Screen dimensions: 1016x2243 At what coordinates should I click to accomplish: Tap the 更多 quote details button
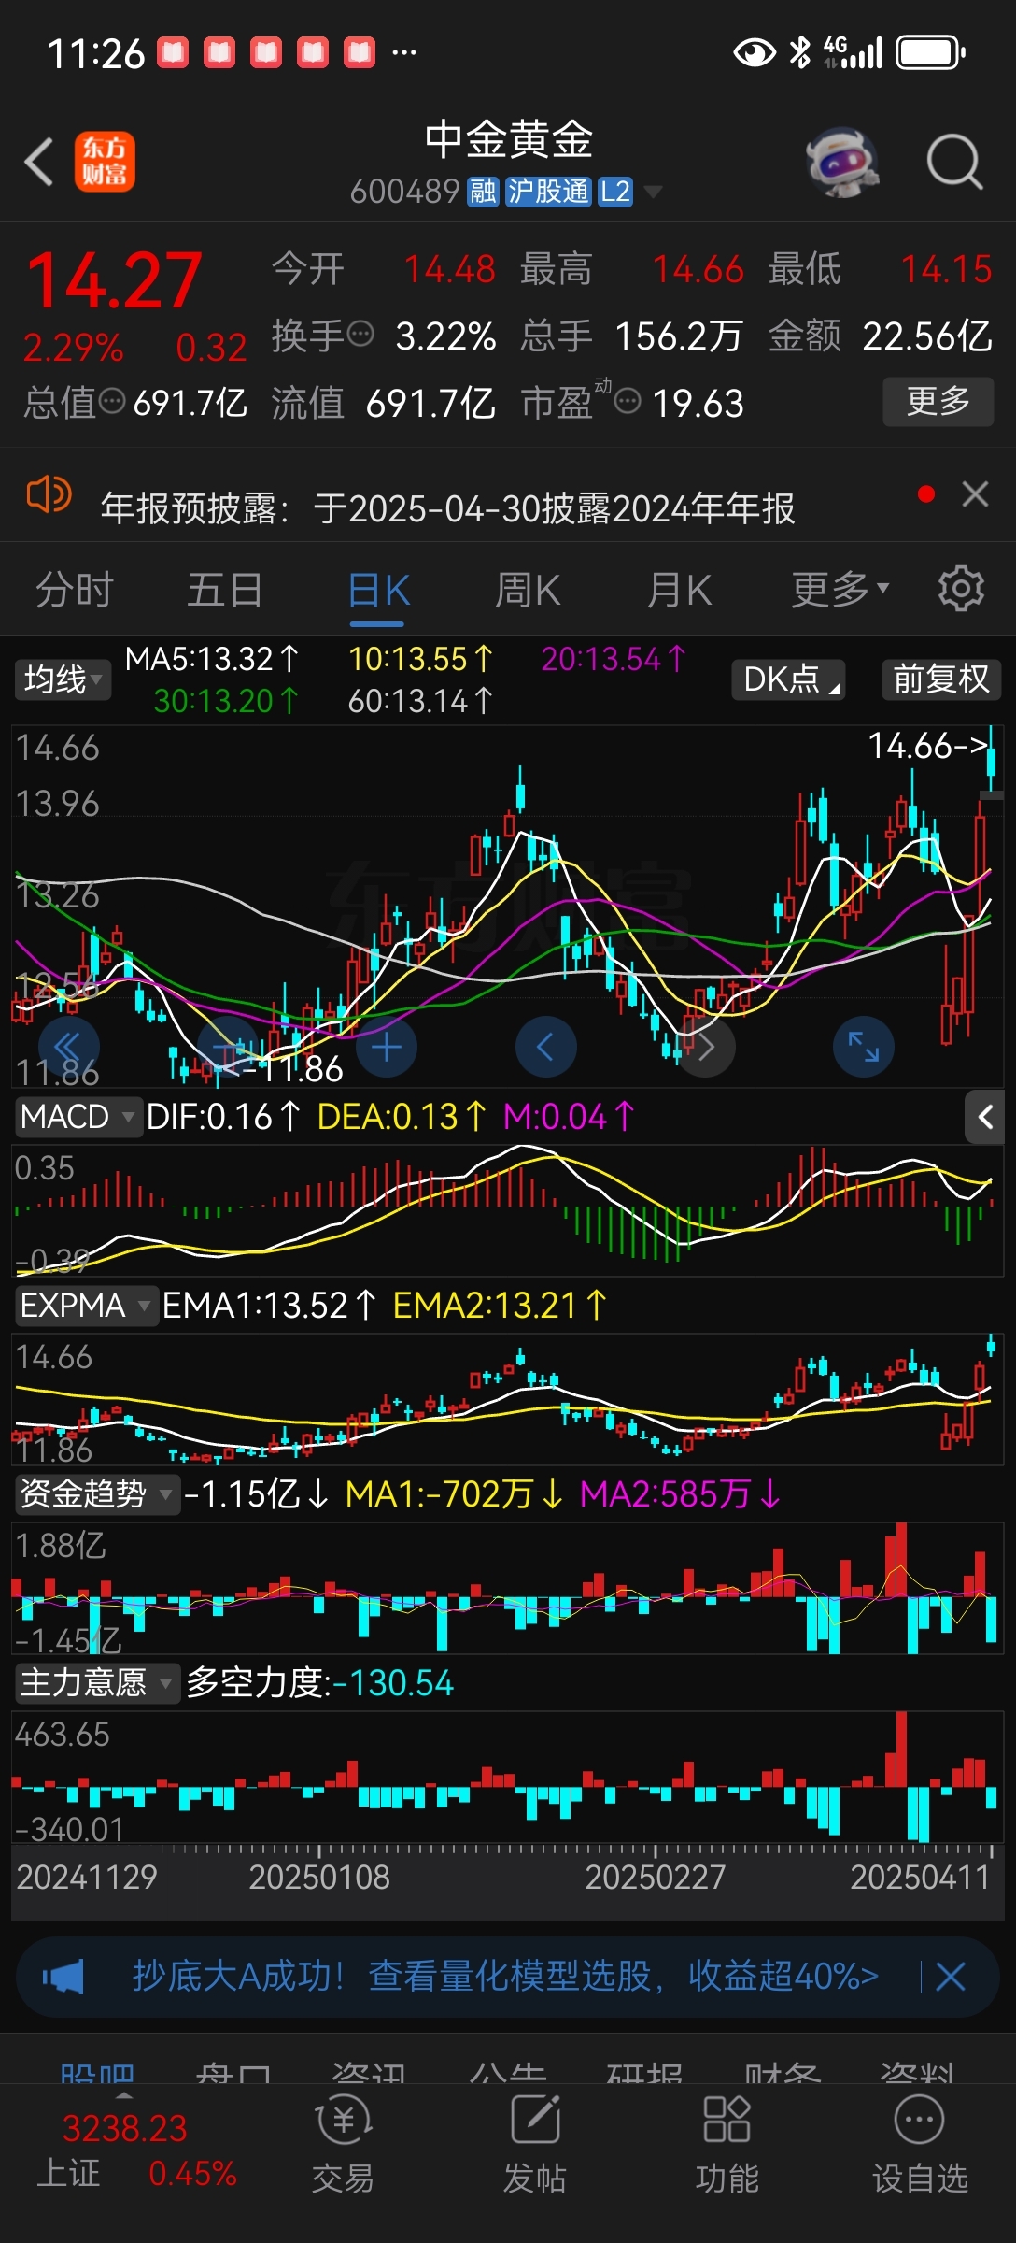(938, 402)
